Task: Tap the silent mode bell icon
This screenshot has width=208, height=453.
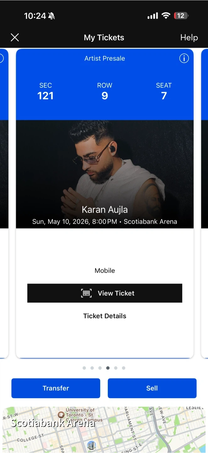Action: pos(51,16)
